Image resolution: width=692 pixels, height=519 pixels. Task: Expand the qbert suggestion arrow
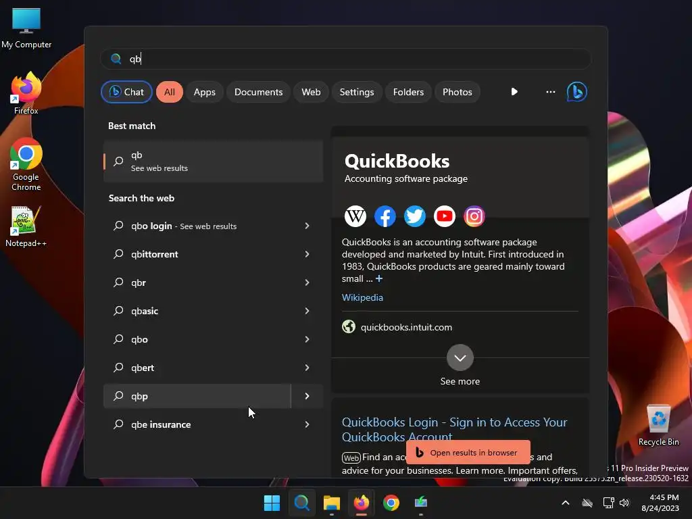coord(307,368)
